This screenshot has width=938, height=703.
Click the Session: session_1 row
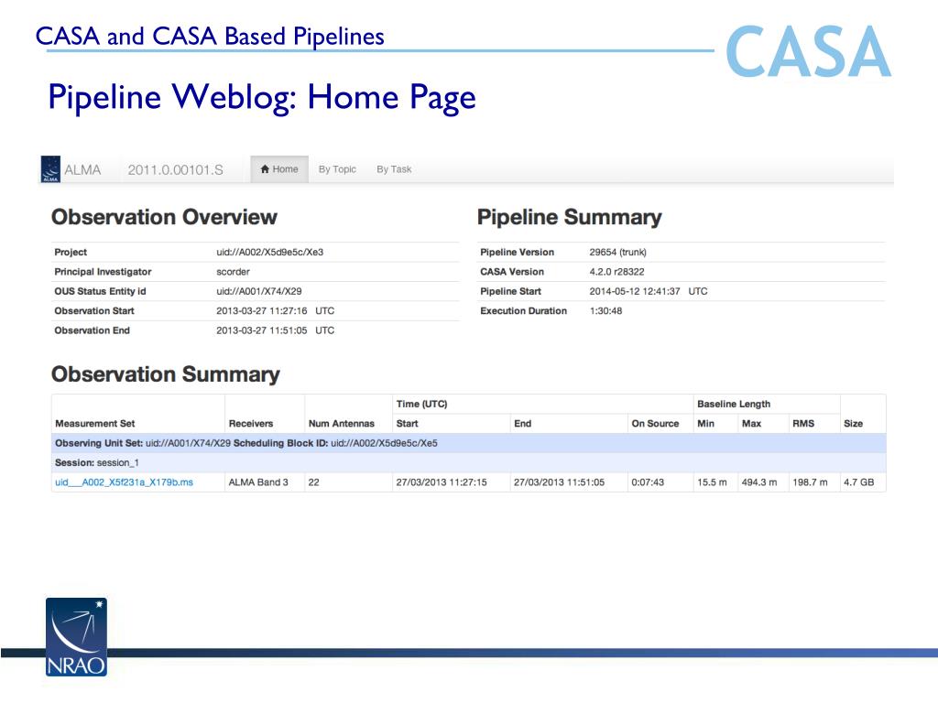[468, 463]
